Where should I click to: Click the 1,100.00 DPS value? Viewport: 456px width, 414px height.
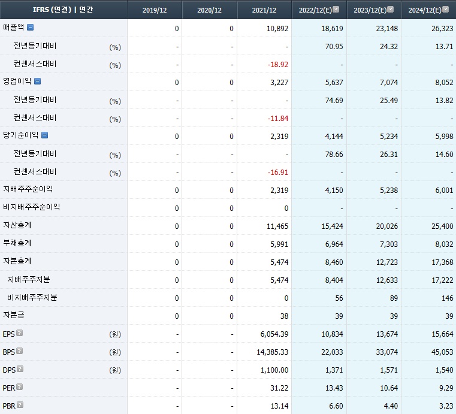click(274, 370)
